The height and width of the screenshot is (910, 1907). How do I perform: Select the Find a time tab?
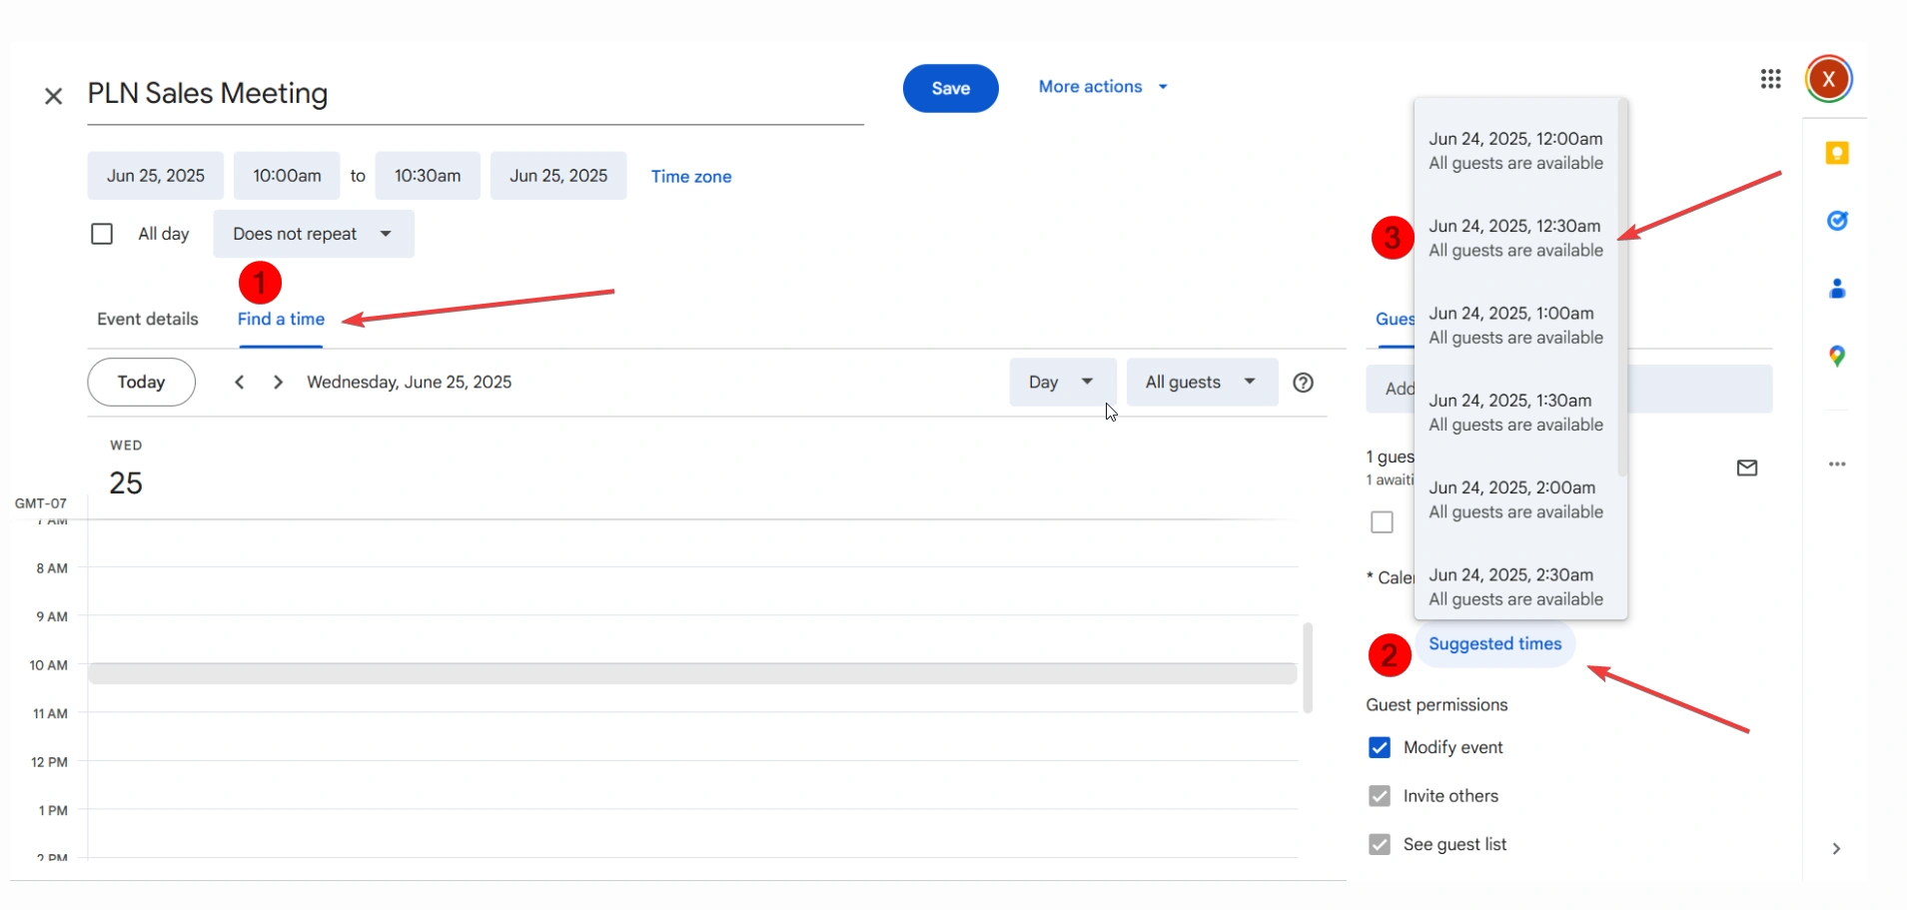[x=281, y=320]
